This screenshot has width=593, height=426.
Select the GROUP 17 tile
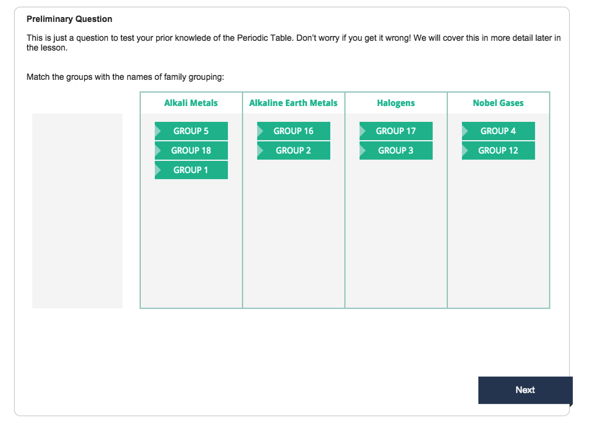pyautogui.click(x=396, y=131)
